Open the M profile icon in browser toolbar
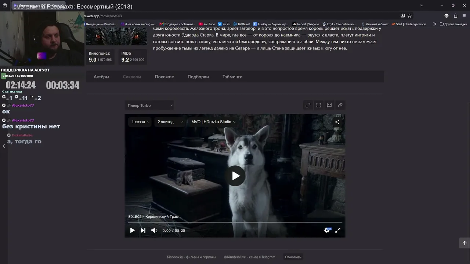Viewport: 470px width, 264px height. [x=446, y=16]
